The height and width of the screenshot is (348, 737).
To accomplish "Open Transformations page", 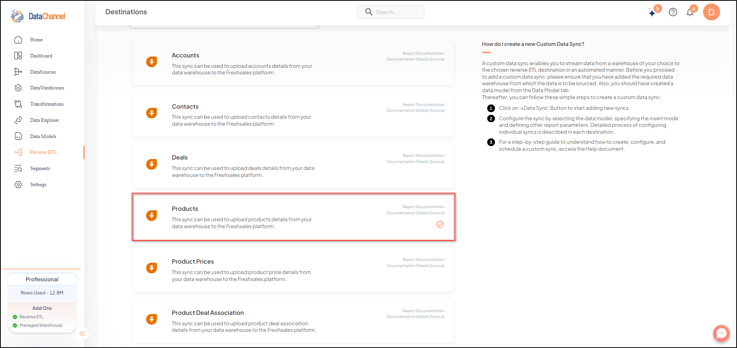I will coord(47,104).
